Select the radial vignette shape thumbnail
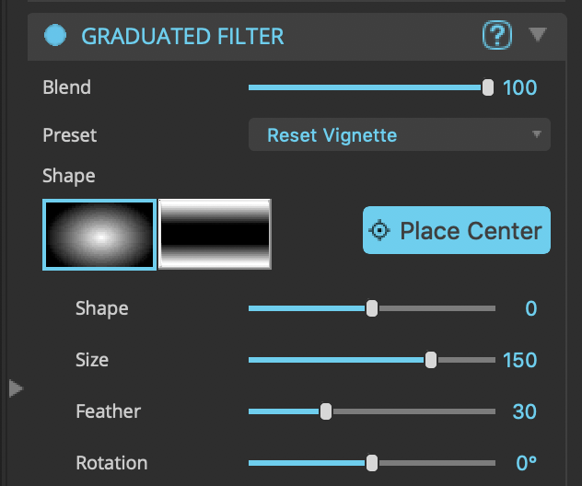The height and width of the screenshot is (486, 582). tap(99, 235)
